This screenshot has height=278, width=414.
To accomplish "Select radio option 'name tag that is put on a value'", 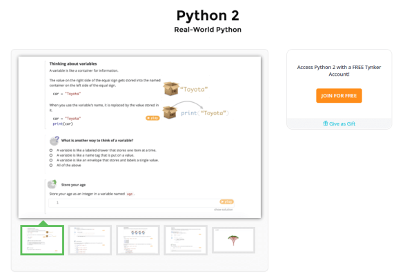I will (x=51, y=155).
